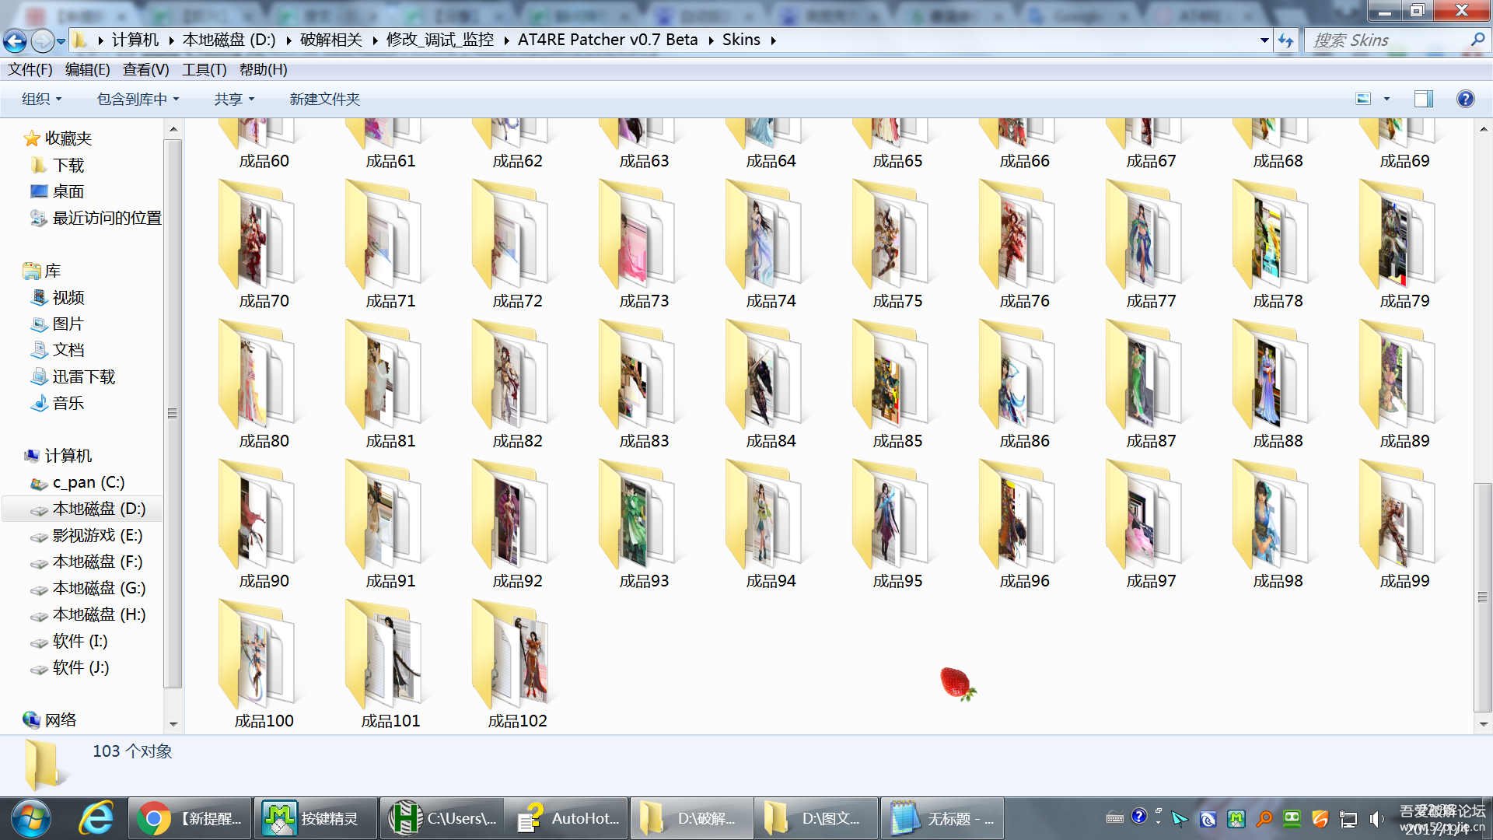Open the address bar history dropdown

(x=1264, y=40)
